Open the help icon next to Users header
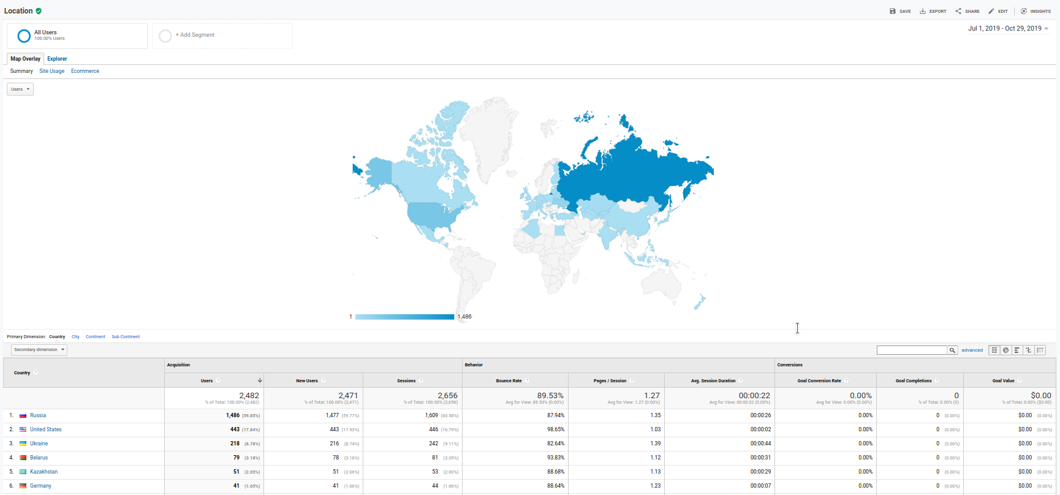This screenshot has height=495, width=1060. (x=218, y=380)
